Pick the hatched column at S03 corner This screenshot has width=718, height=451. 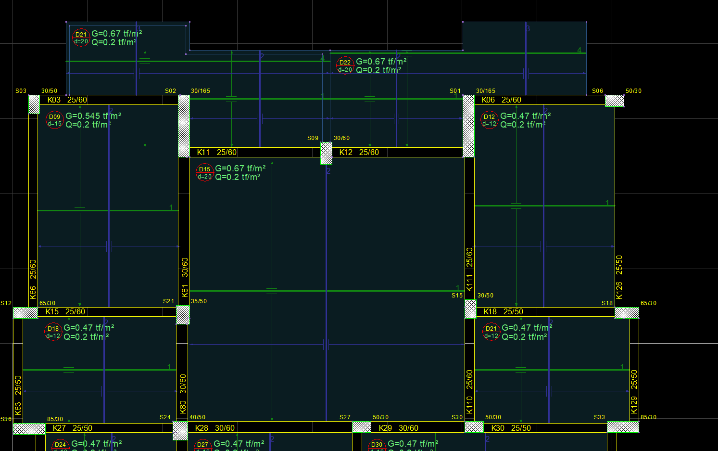click(x=34, y=104)
